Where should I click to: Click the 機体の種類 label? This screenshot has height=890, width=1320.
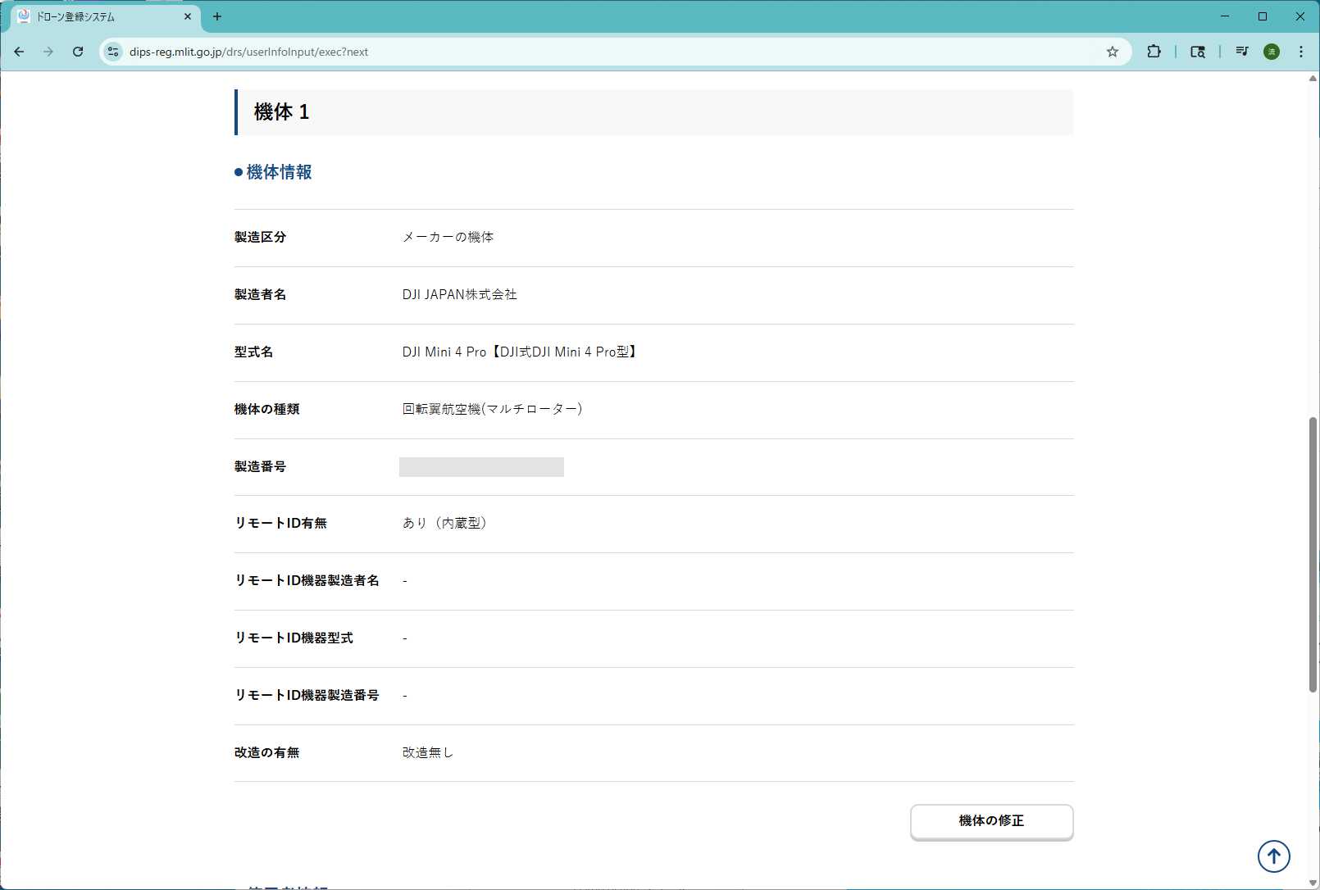click(x=266, y=409)
